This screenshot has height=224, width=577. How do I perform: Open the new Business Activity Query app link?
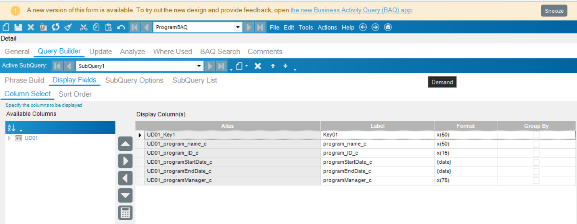351,10
